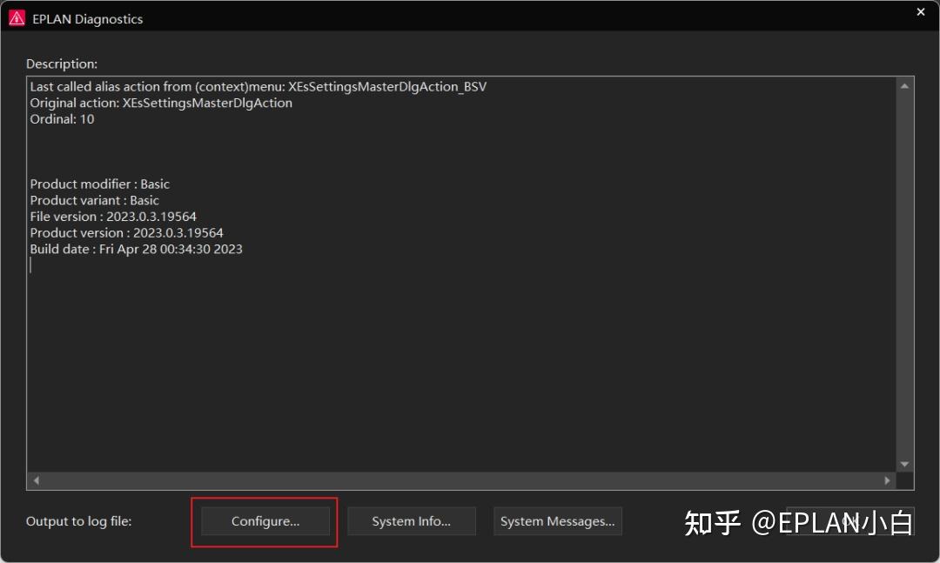Click the 'Product modifier : Basic' line

tap(100, 184)
